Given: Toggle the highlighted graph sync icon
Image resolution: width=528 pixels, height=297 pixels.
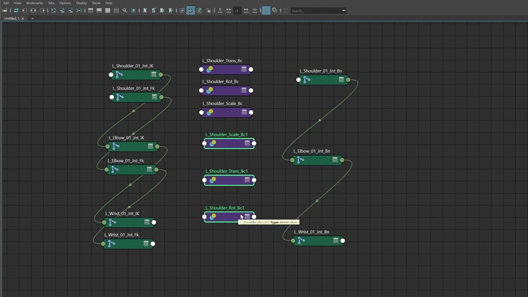Looking at the screenshot, I should pos(190,10).
